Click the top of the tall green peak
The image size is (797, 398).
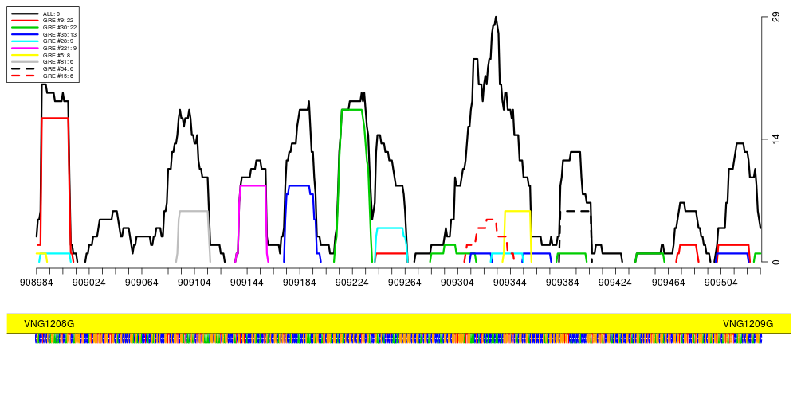351,110
